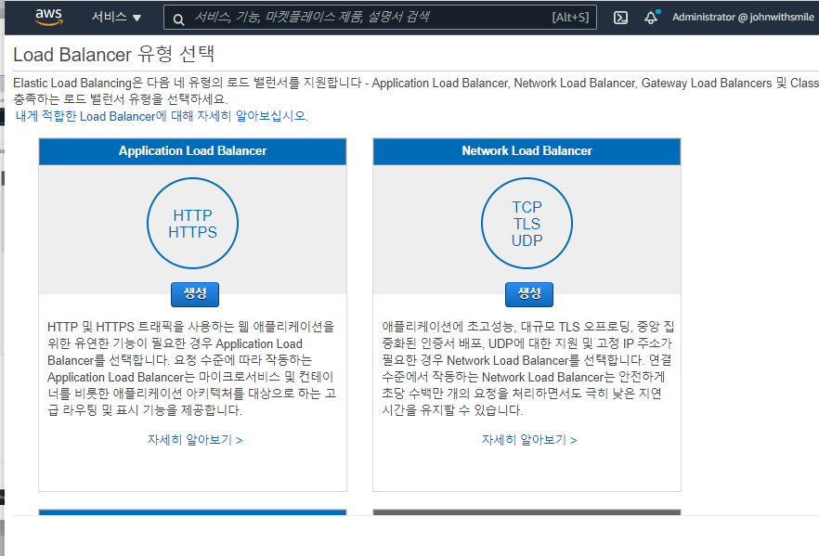Open the notifications bell icon
Image resolution: width=819 pixels, height=556 pixels.
coord(651,18)
